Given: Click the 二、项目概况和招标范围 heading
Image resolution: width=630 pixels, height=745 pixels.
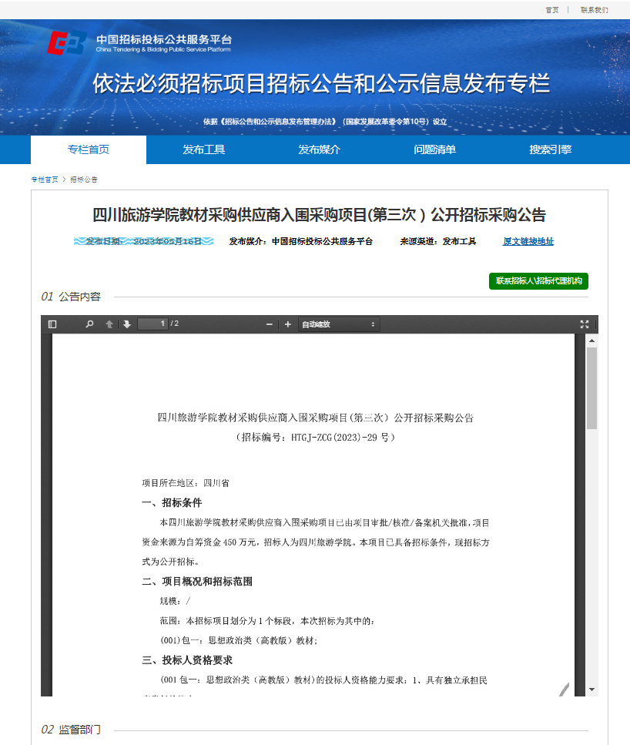Looking at the screenshot, I should click(x=197, y=582).
